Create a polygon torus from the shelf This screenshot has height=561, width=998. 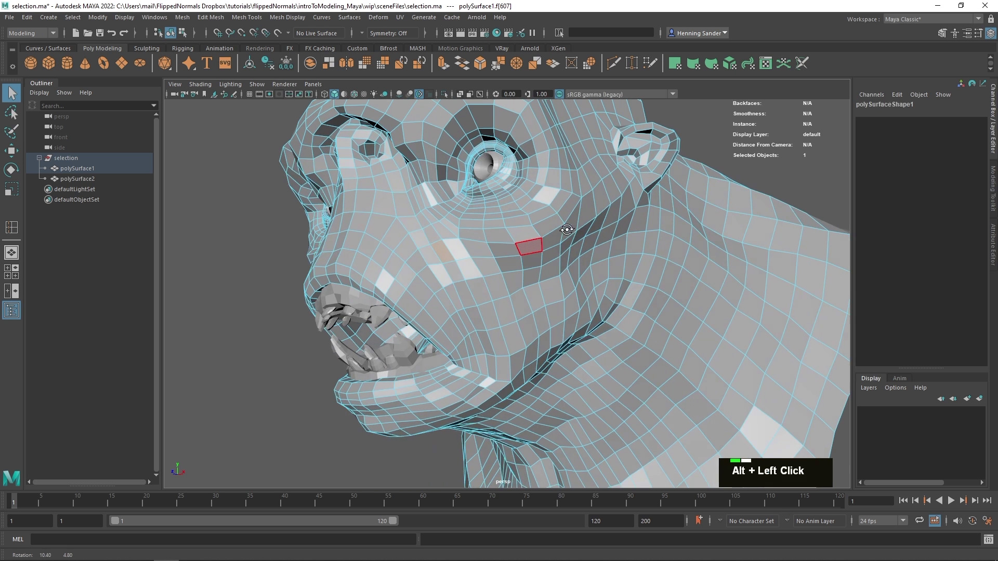(x=103, y=62)
